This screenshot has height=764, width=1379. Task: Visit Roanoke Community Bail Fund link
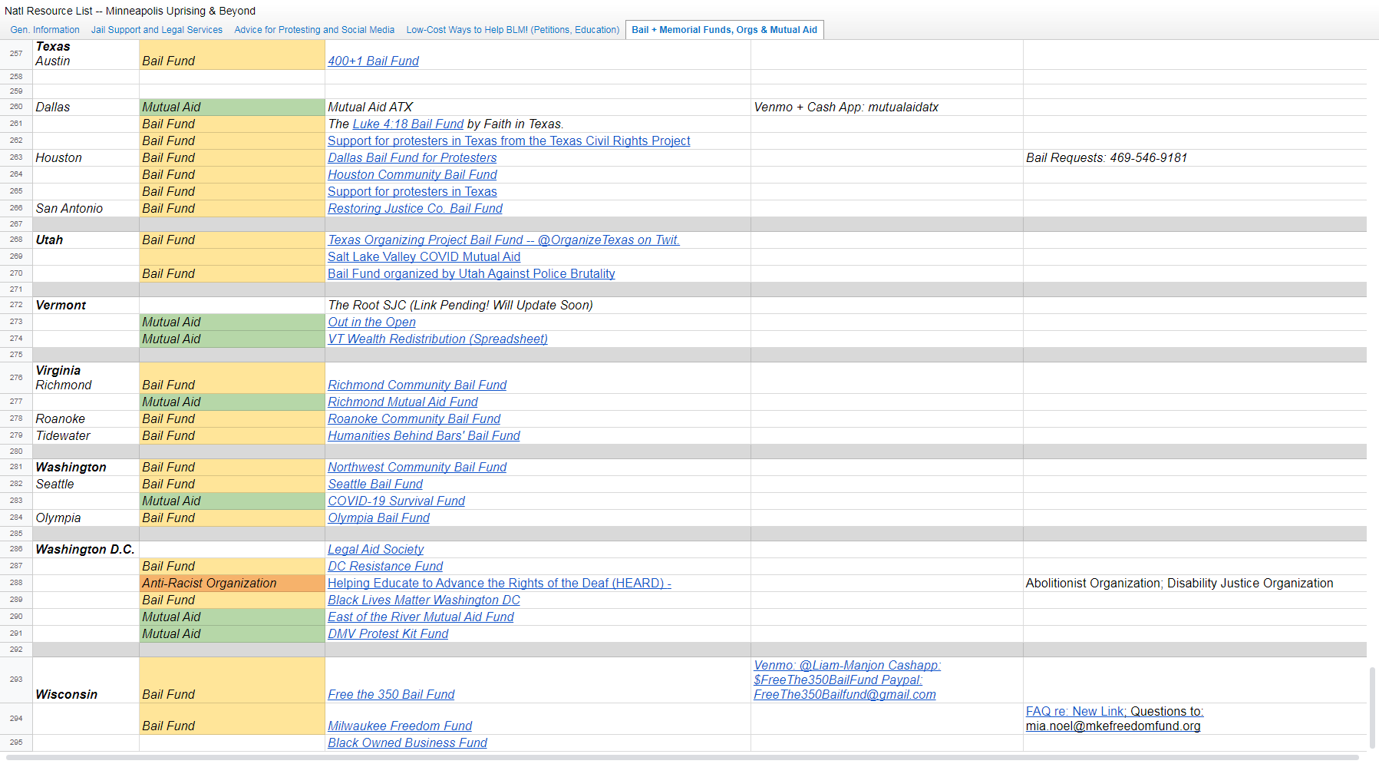[414, 419]
